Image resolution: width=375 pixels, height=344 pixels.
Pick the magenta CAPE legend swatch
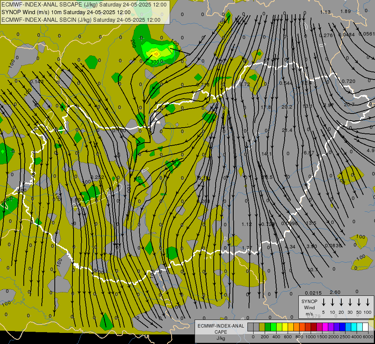pos(325,327)
